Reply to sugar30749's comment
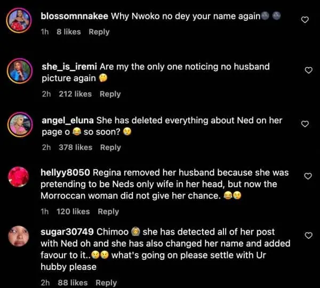The image size is (320, 288). [106, 283]
